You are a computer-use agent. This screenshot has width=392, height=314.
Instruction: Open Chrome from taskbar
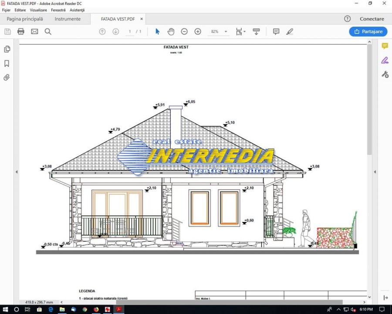point(85,310)
